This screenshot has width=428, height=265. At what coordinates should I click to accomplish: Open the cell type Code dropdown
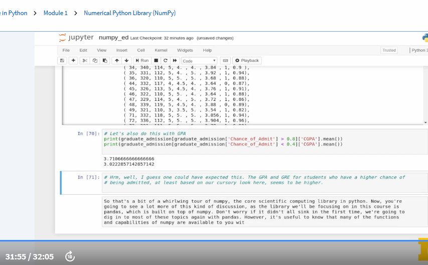[199, 61]
